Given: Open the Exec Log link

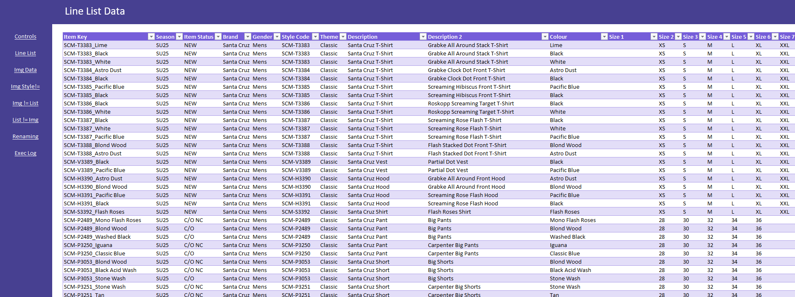Looking at the screenshot, I should [x=25, y=153].
